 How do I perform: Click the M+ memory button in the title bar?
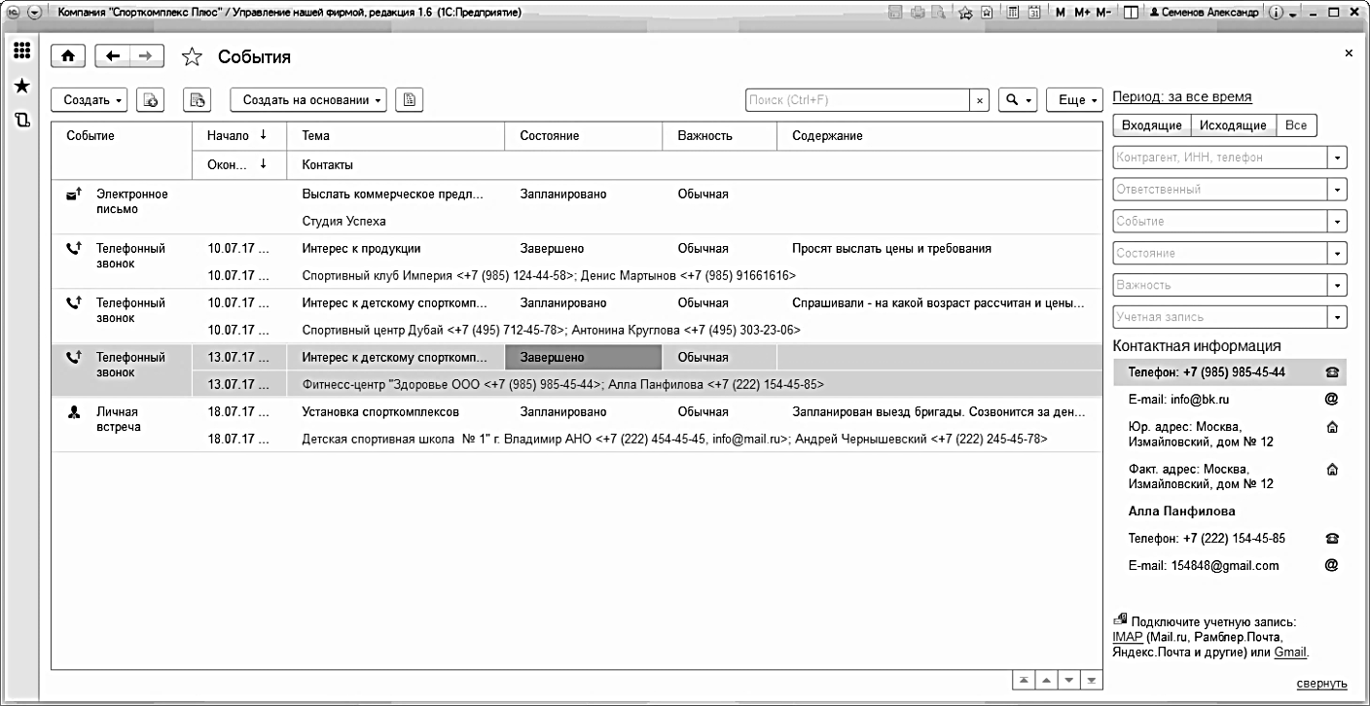pos(1082,13)
